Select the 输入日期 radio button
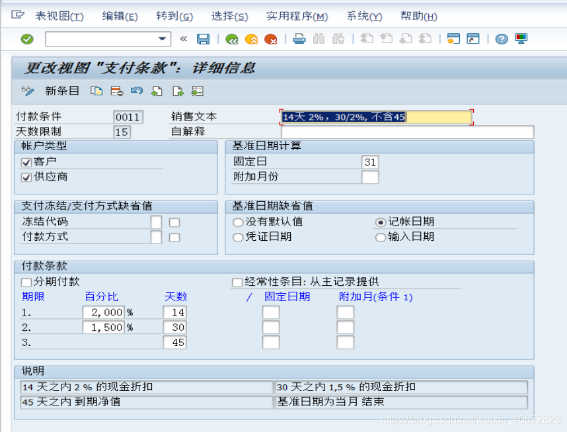Image resolution: width=567 pixels, height=432 pixels. [x=381, y=238]
